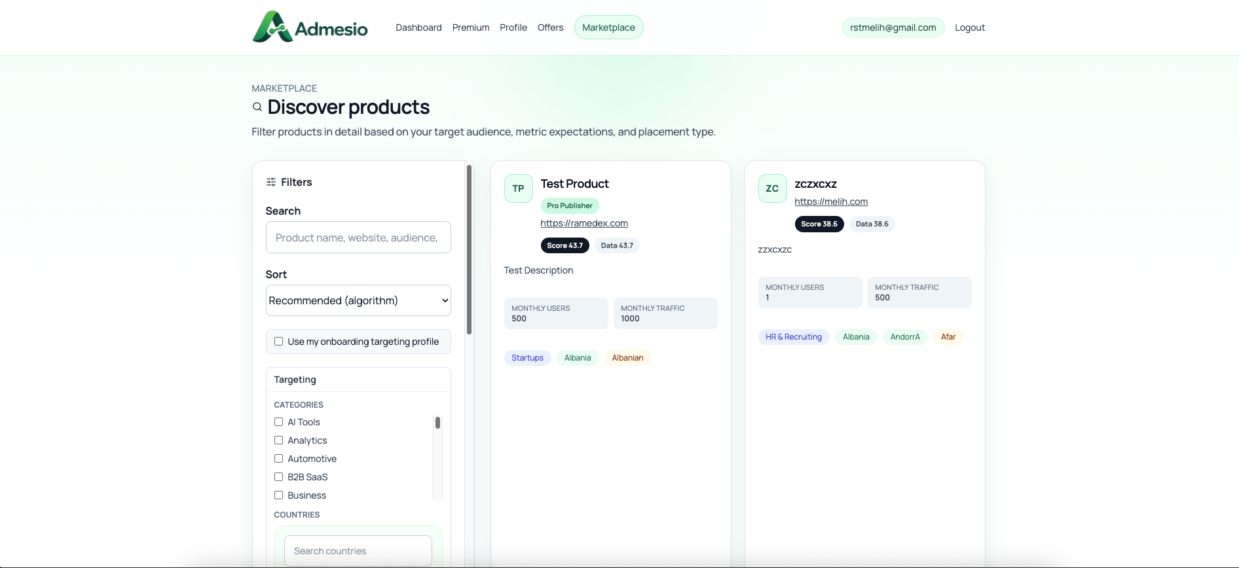Check the AI Tools category
This screenshot has height=568, width=1239.
(279, 422)
